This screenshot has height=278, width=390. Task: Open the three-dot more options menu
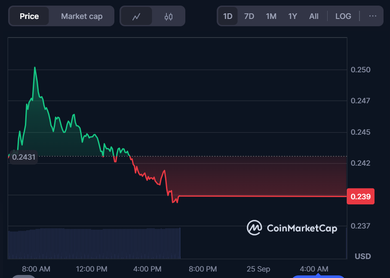[x=372, y=16]
